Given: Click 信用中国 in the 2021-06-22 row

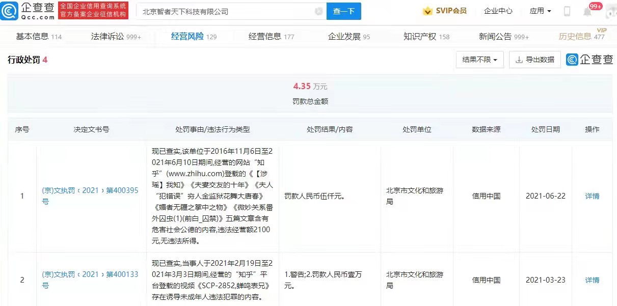Looking at the screenshot, I should [x=486, y=196].
